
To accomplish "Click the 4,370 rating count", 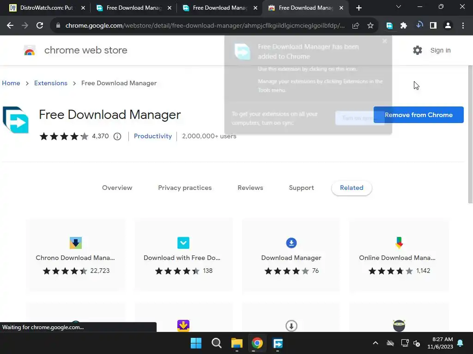I will coord(100,136).
